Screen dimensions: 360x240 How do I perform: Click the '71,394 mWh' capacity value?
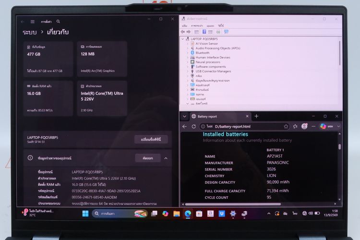pyautogui.click(x=278, y=191)
